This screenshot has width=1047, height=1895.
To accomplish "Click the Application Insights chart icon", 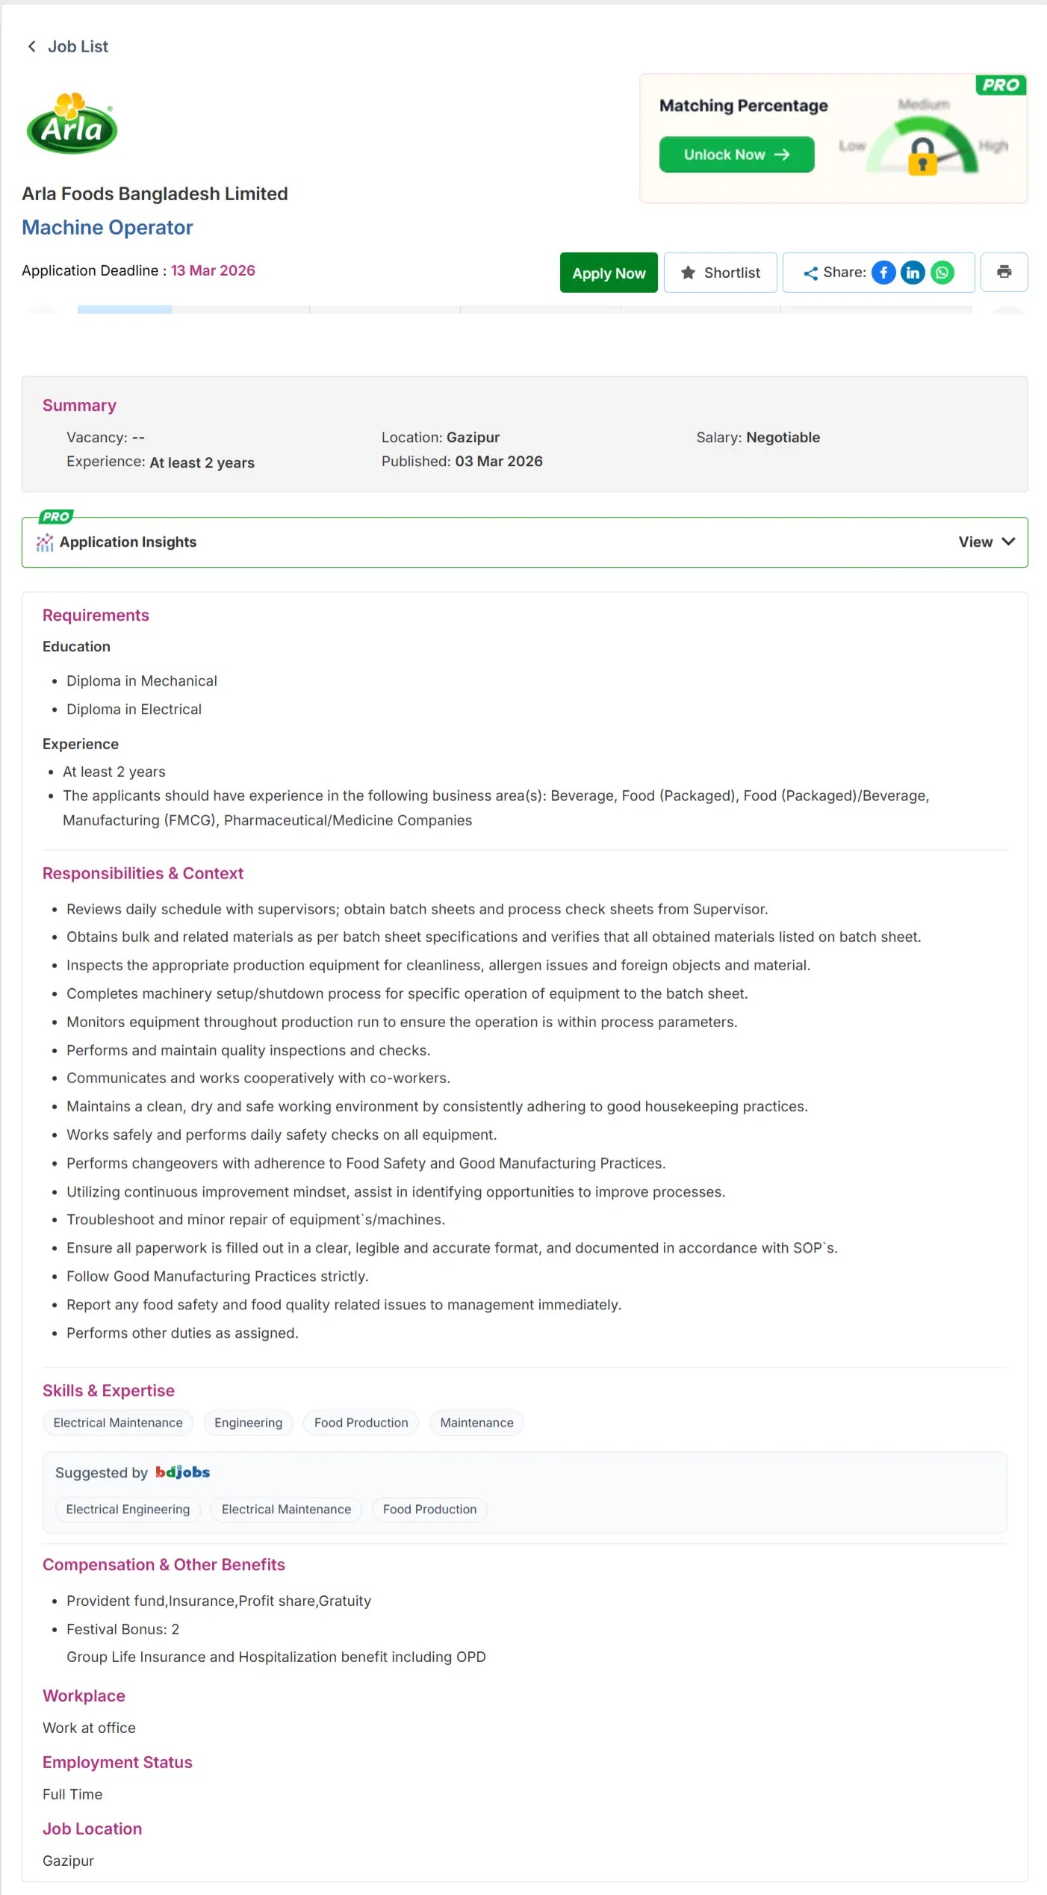I will click(x=45, y=542).
